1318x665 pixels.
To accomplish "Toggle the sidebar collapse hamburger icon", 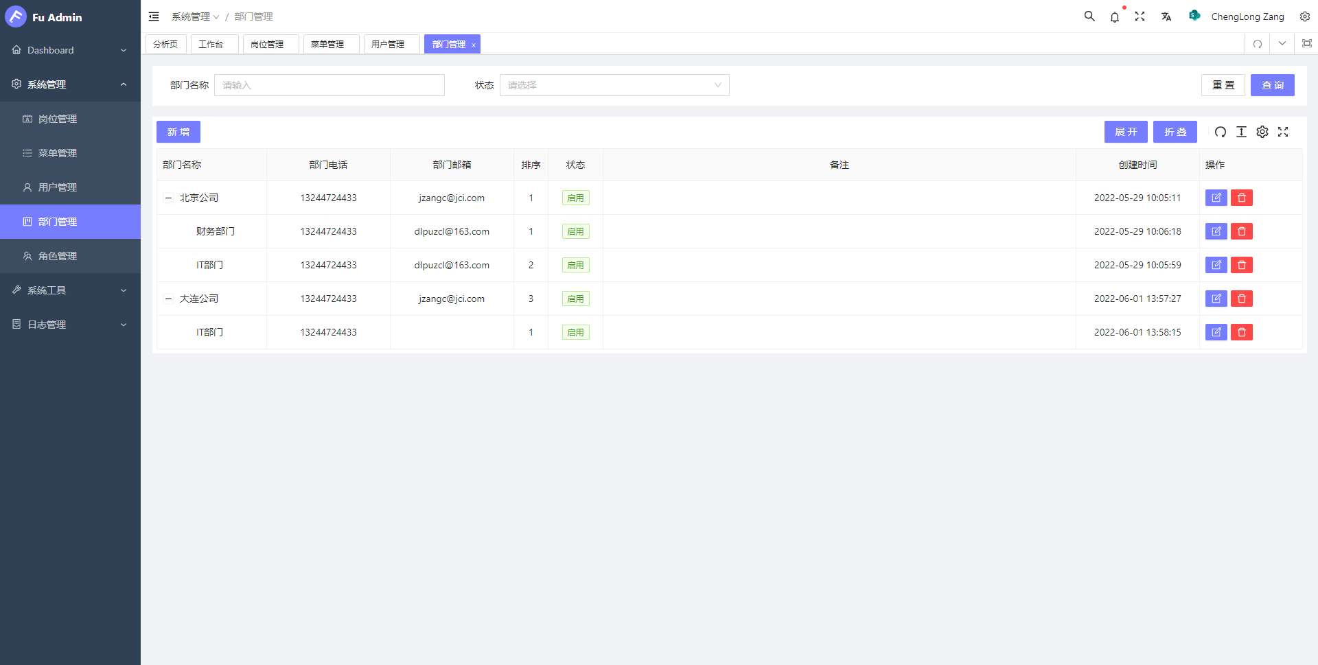I will point(154,16).
